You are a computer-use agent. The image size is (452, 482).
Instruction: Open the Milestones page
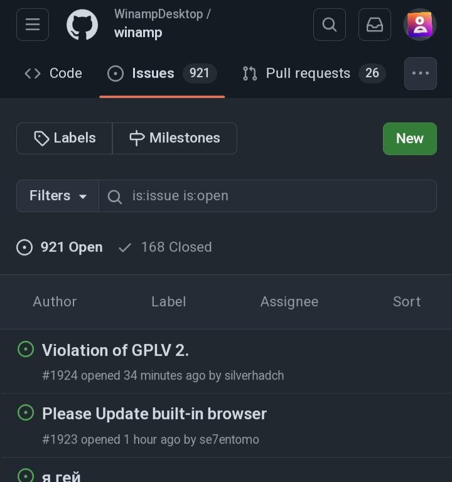(175, 138)
